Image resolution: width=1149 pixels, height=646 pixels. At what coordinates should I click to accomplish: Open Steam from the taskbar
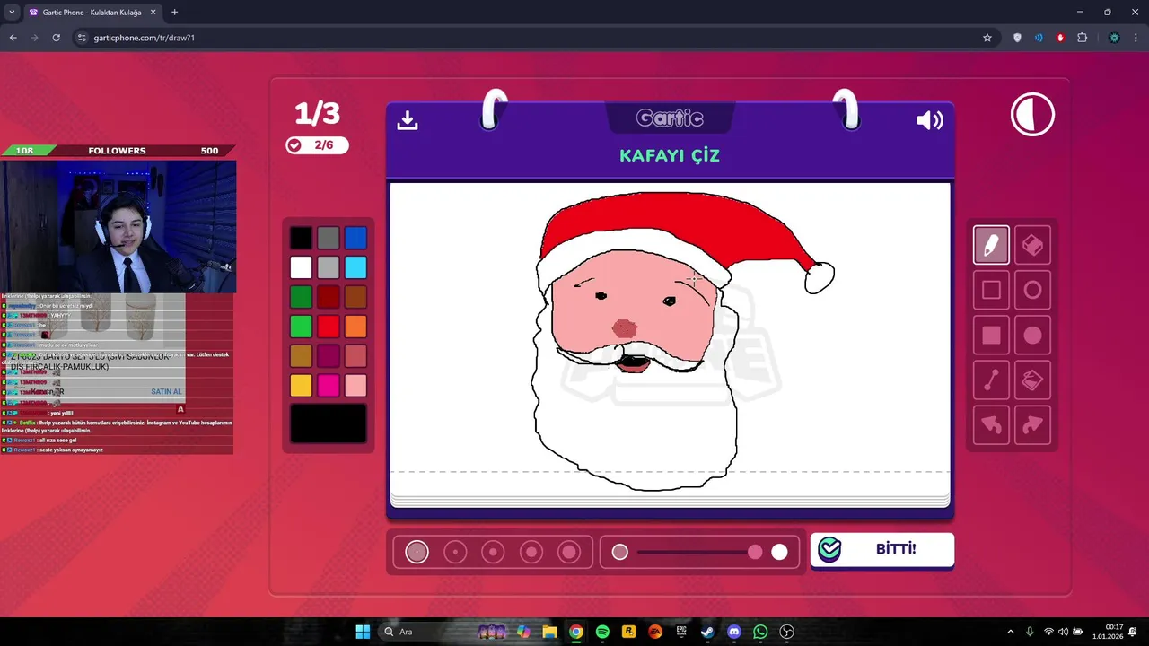[707, 632]
